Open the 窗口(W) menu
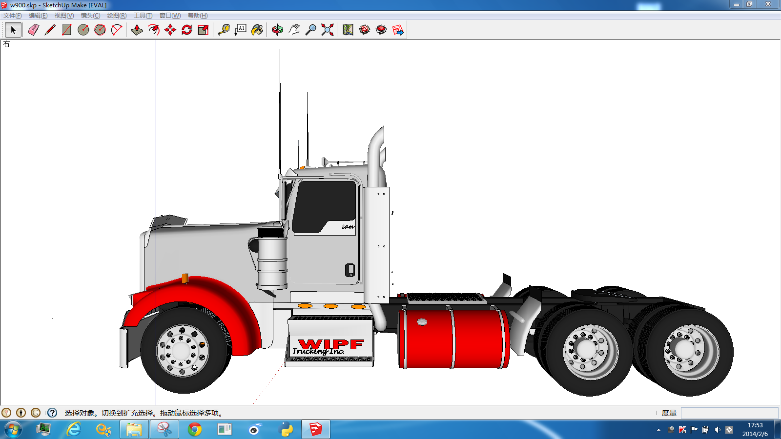781x439 pixels. [170, 16]
